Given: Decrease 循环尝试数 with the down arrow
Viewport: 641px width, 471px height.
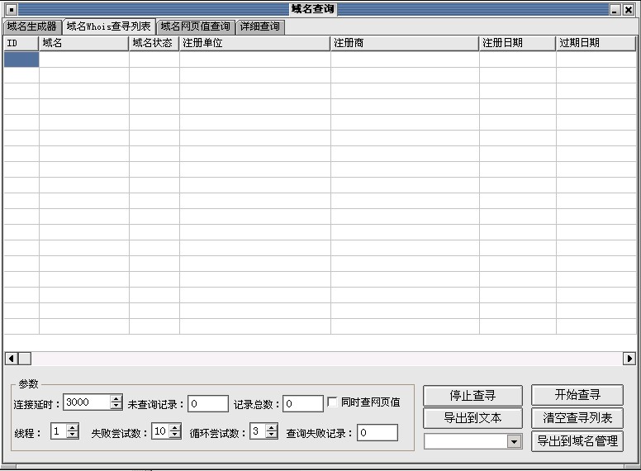Looking at the screenshot, I should pyautogui.click(x=272, y=435).
